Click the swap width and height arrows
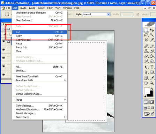 pyautogui.click(x=138, y=14)
